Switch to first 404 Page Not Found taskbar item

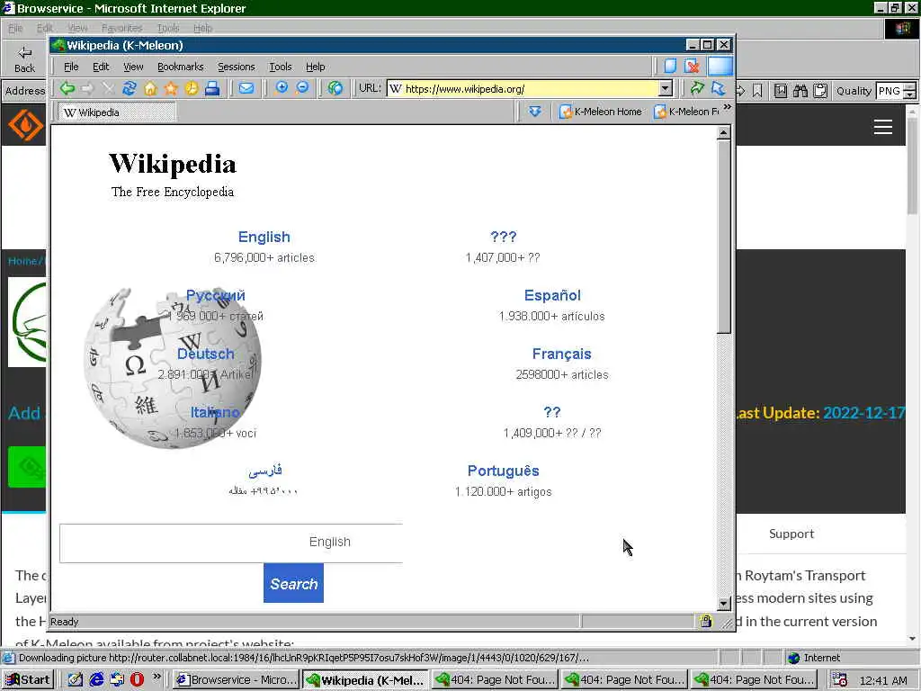(496, 679)
